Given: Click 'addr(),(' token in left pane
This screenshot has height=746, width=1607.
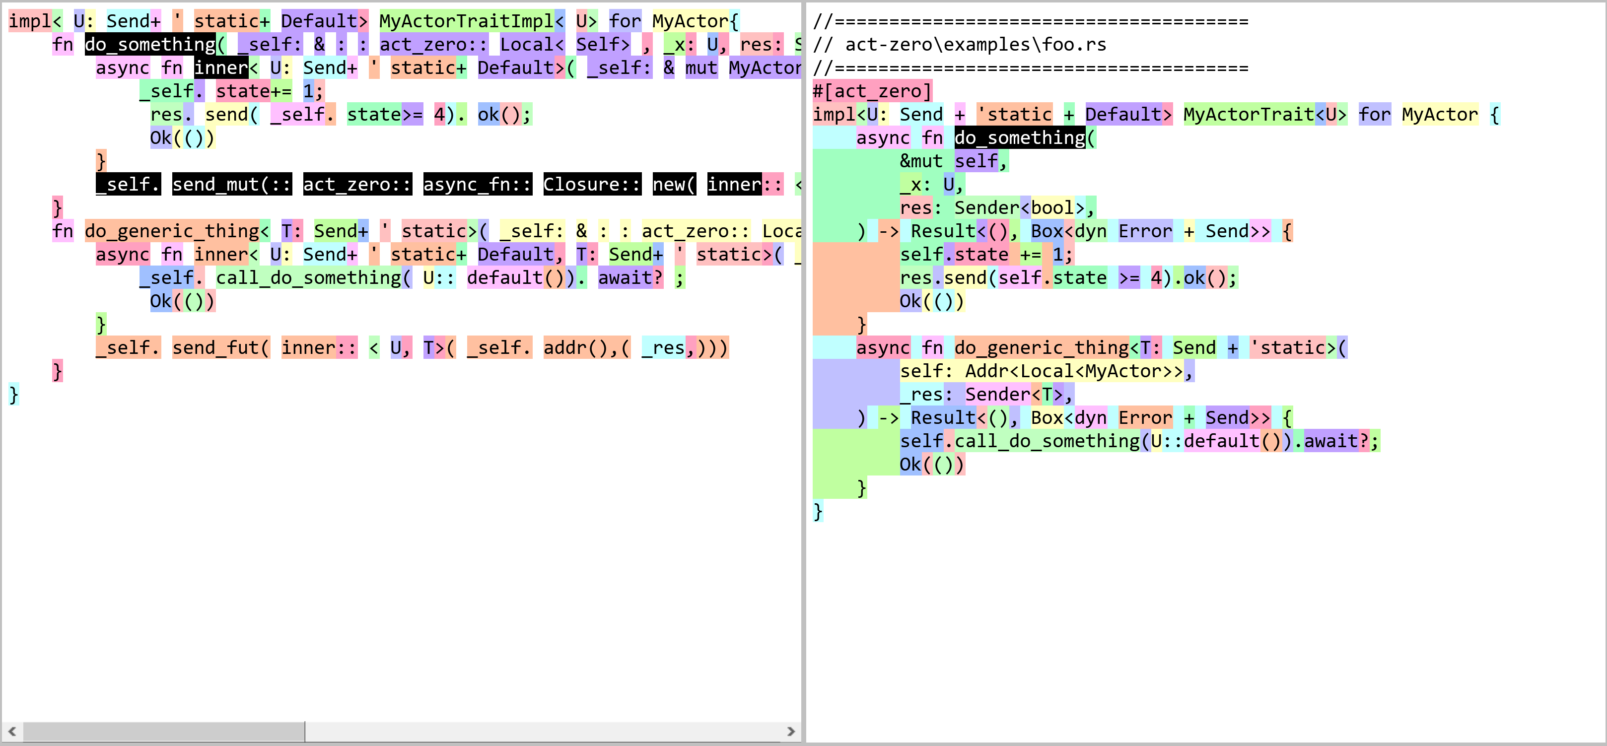Looking at the screenshot, I should [587, 347].
